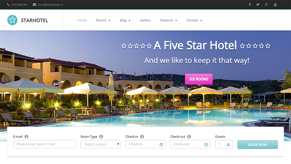Click the Google Plus icon

(x=266, y=4)
